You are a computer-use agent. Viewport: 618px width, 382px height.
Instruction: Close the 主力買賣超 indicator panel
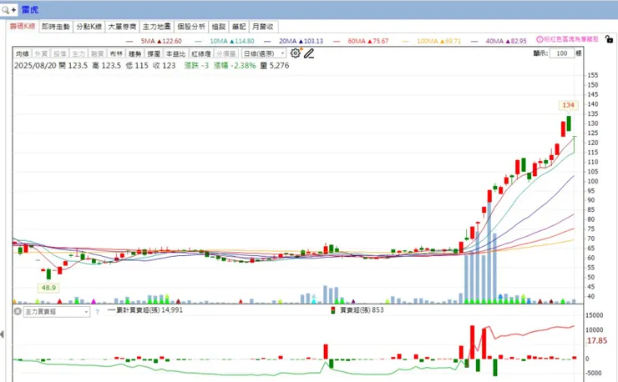pos(18,311)
